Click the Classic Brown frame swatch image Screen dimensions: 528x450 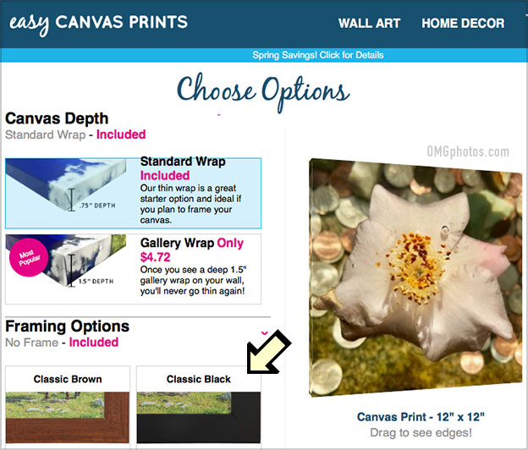click(68, 418)
